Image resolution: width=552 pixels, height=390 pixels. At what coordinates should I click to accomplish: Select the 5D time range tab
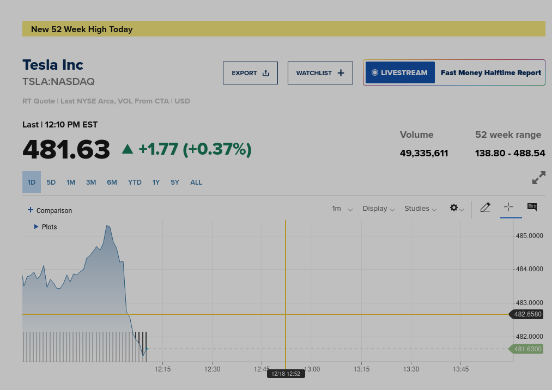51,182
